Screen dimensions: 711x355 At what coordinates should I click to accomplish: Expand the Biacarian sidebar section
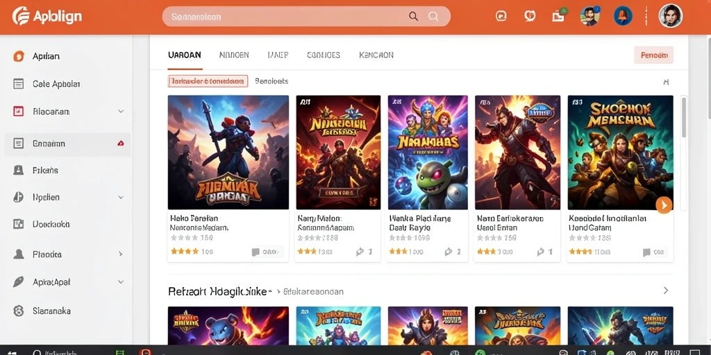pyautogui.click(x=121, y=112)
